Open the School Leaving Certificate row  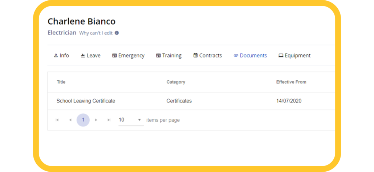pos(191,101)
